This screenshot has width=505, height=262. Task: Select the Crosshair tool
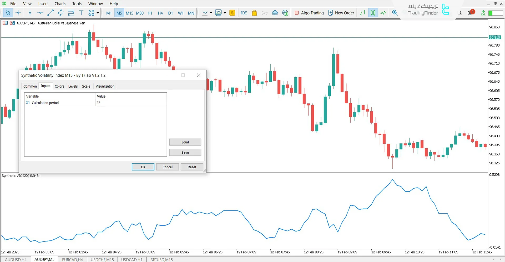click(18, 13)
